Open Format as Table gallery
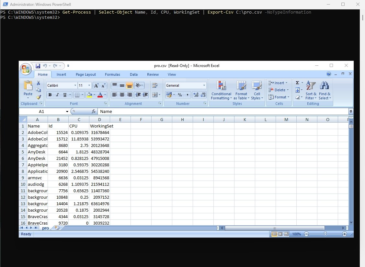365x267 pixels. pyautogui.click(x=241, y=91)
